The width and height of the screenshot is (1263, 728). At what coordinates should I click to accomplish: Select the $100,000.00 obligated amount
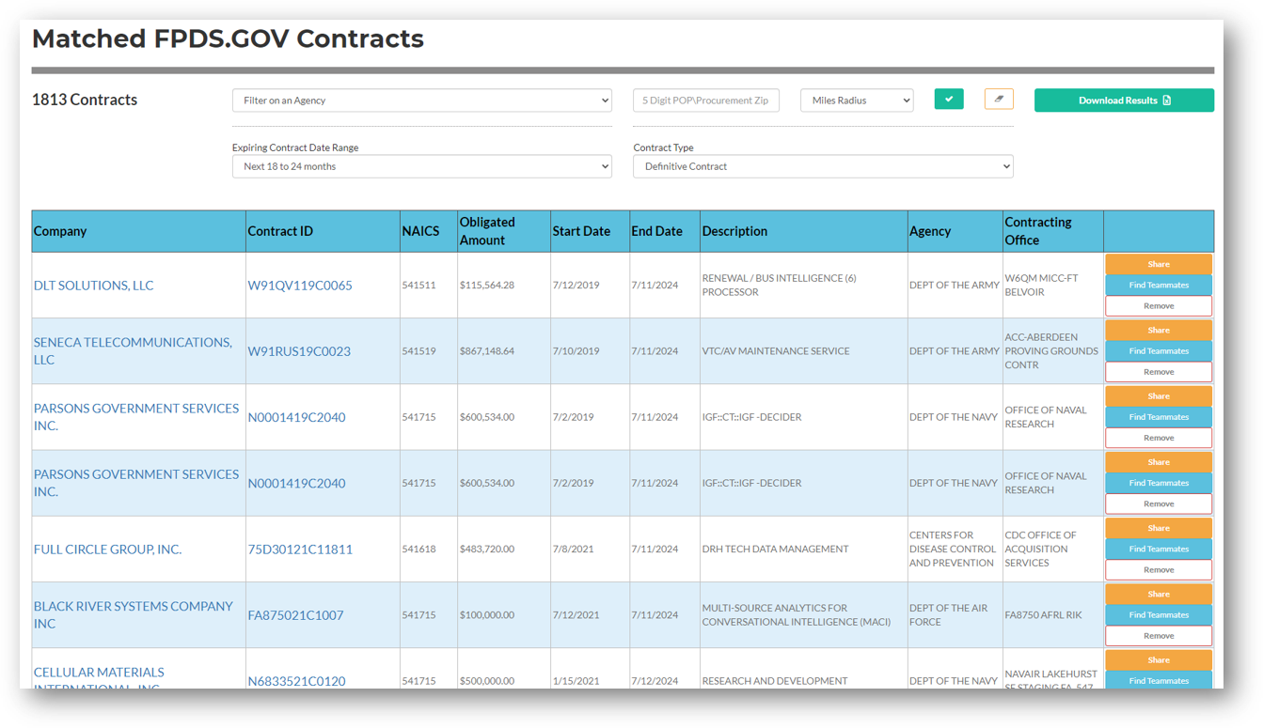[x=487, y=614]
